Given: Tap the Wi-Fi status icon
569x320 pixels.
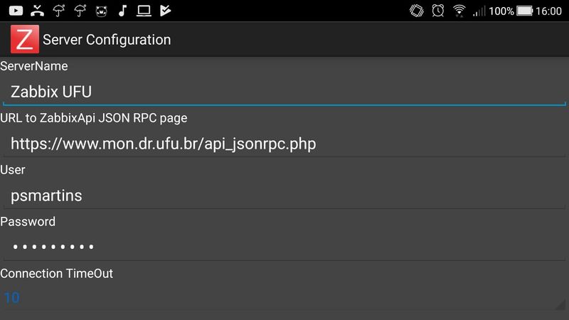Looking at the screenshot, I should pyautogui.click(x=459, y=11).
